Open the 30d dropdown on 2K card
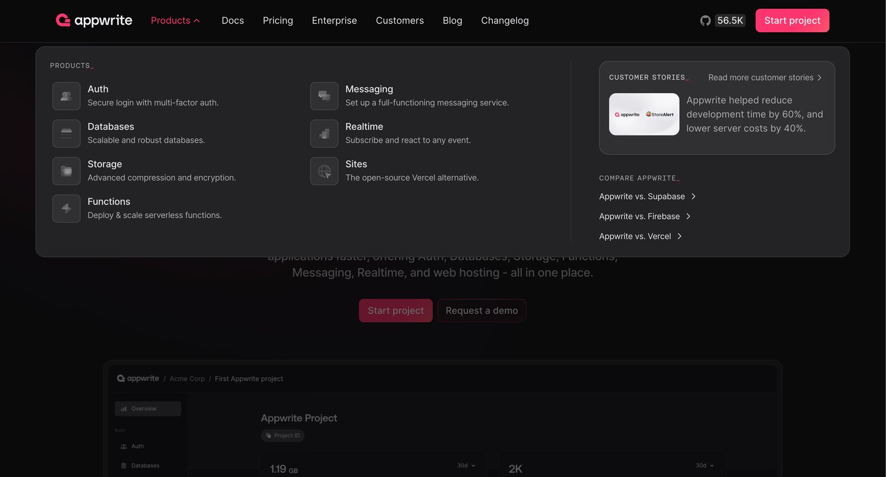This screenshot has height=477, width=886. tap(705, 466)
